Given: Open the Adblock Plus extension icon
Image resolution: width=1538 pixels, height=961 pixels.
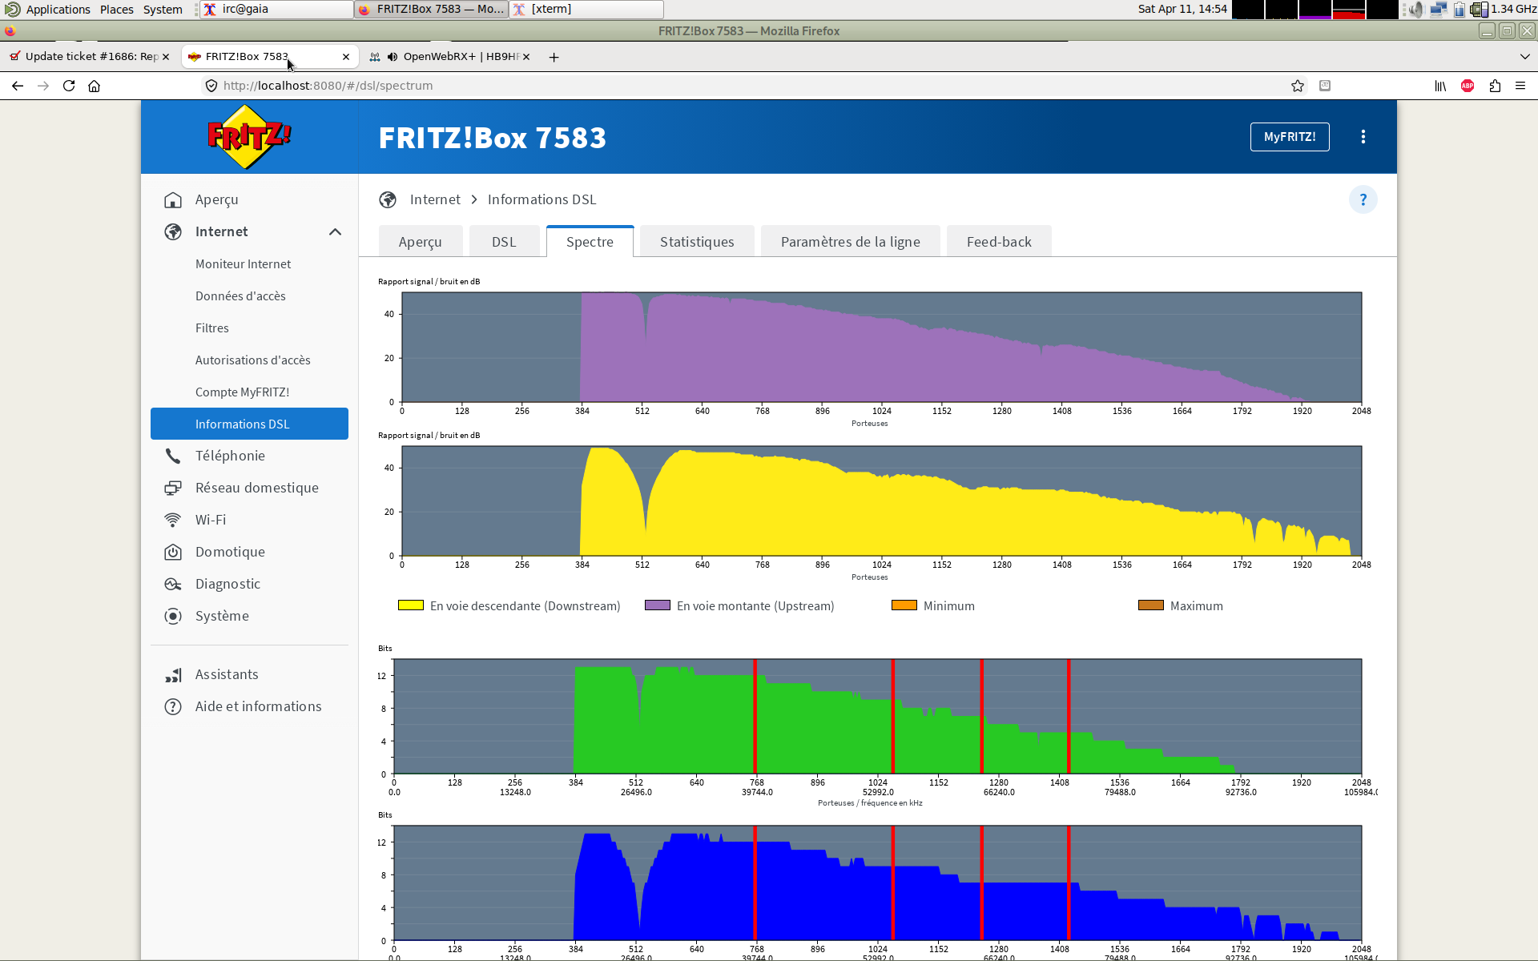Looking at the screenshot, I should pos(1468,86).
